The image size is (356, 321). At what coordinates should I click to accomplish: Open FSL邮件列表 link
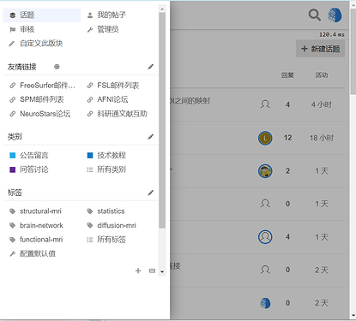[x=113, y=86]
